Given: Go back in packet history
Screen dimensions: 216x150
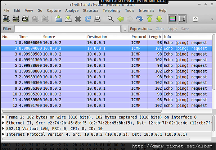Looking at the screenshot, I should [120, 19].
